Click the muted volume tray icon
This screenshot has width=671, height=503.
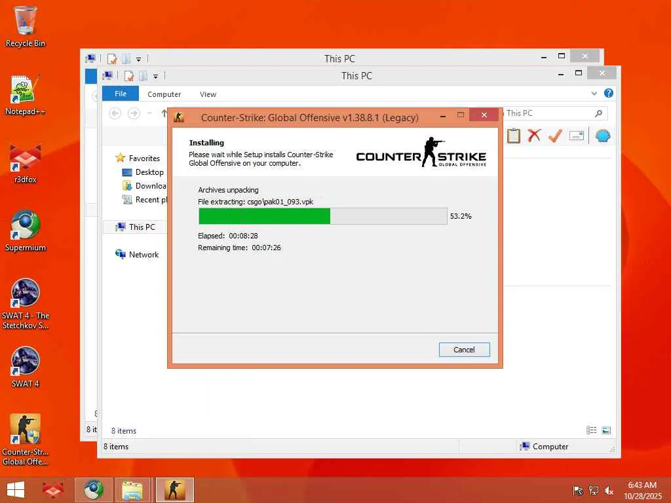tap(609, 491)
